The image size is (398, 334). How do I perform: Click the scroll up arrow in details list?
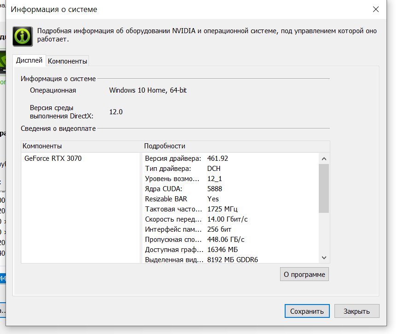[324, 159]
